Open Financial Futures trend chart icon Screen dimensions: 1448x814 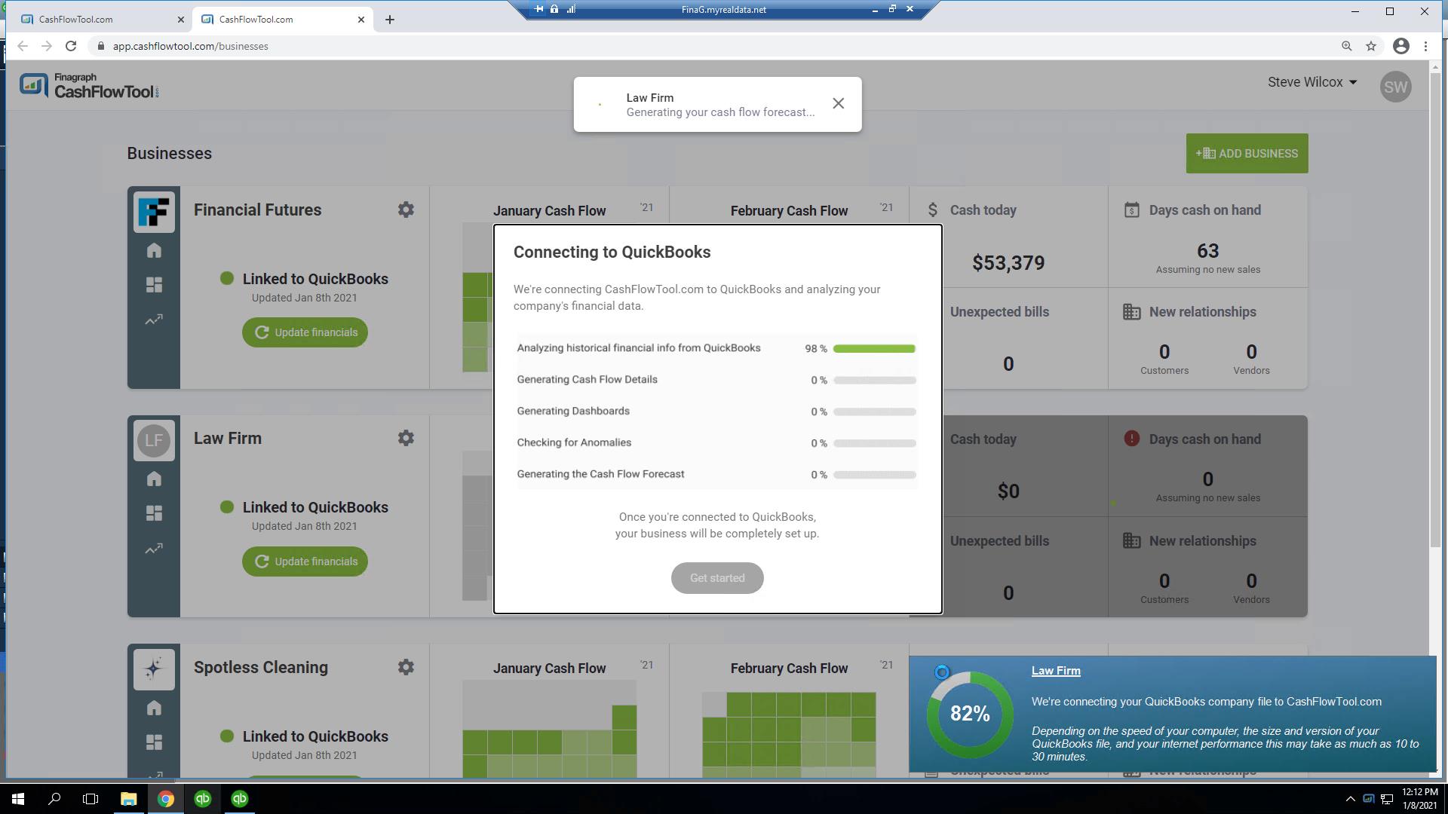tap(154, 320)
